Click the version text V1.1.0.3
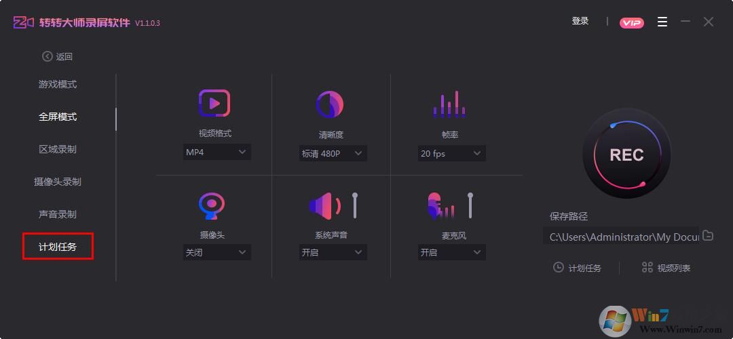 [147, 23]
